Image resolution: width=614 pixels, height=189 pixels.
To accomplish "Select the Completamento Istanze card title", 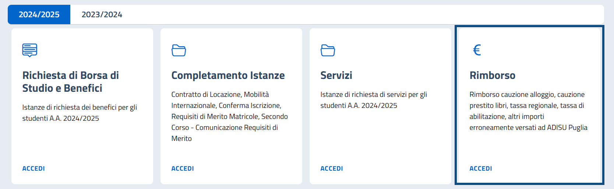I will (x=228, y=76).
